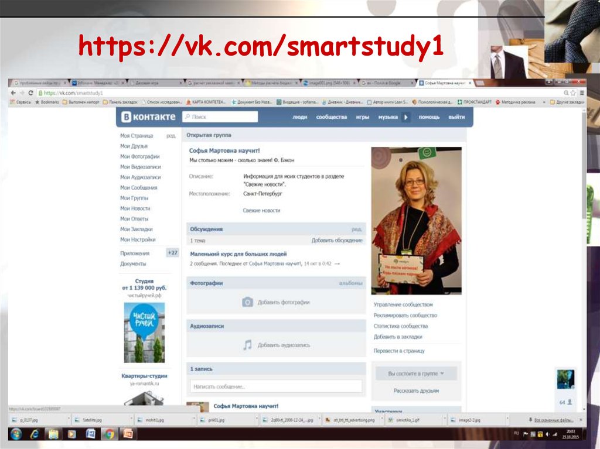This screenshot has width=600, height=449.
Task: Open Моя Страница in the sidebar
Action: 137,136
